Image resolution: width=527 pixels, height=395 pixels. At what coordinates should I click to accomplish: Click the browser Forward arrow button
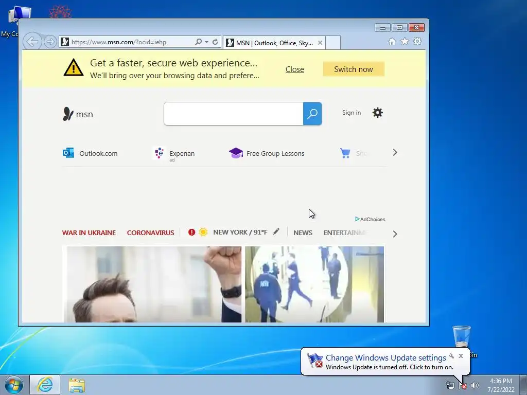[x=50, y=42]
